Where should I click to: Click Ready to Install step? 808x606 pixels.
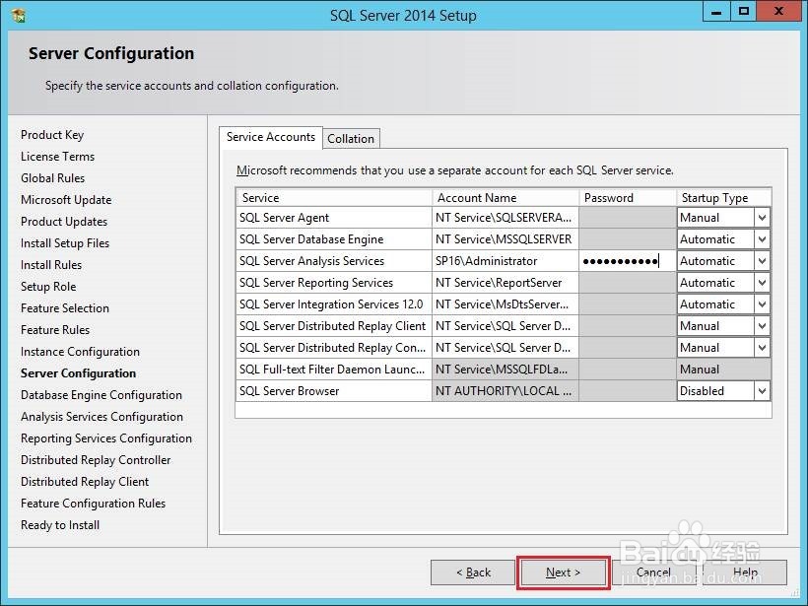pos(60,524)
